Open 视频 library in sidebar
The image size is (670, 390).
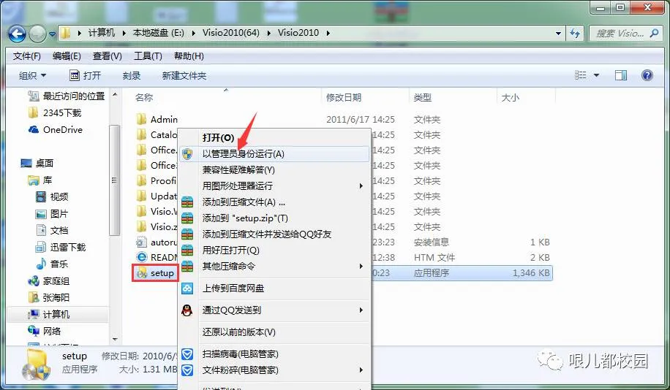pyautogui.click(x=52, y=196)
